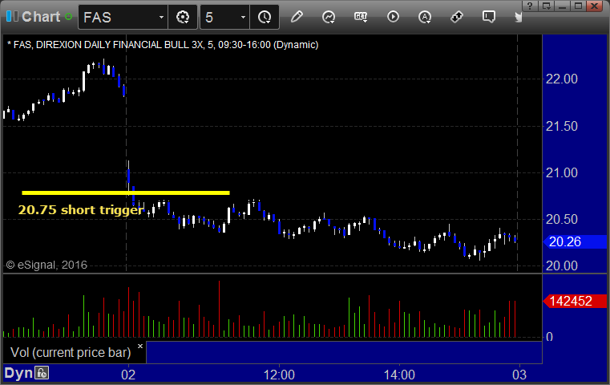Click the Twitter bird icon

518,17
